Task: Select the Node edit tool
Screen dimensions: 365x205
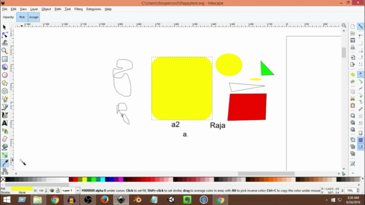Action: 5,35
